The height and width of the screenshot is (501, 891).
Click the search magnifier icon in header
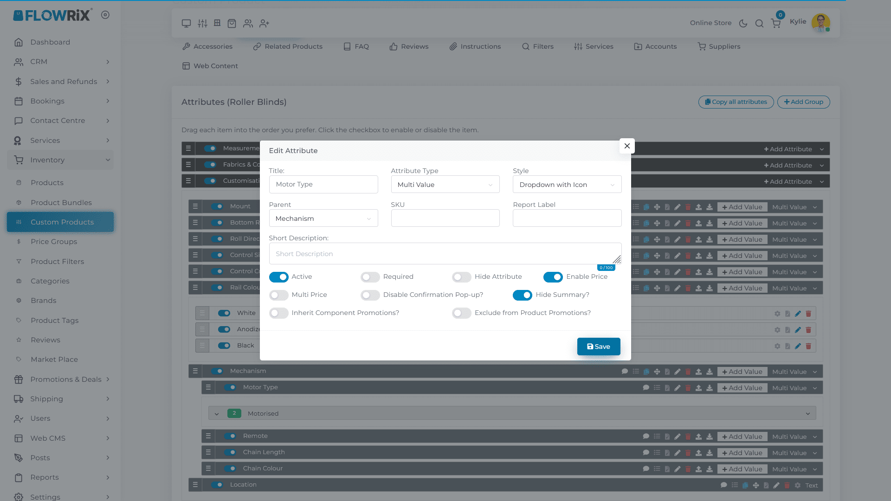click(759, 23)
